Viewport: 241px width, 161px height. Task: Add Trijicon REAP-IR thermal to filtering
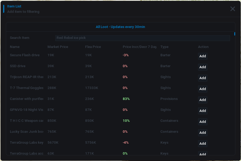pos(203,78)
